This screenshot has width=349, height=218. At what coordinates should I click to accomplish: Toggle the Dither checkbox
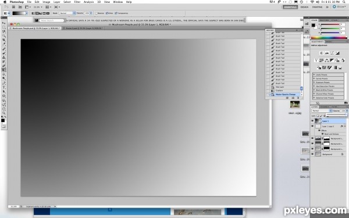coord(106,13)
